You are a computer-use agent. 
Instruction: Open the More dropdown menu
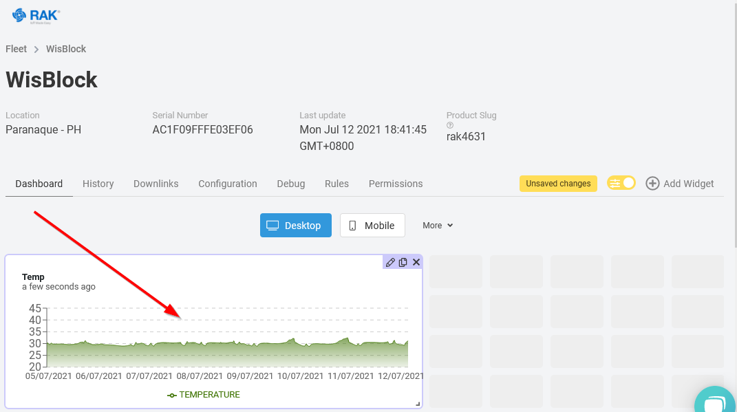(x=438, y=225)
